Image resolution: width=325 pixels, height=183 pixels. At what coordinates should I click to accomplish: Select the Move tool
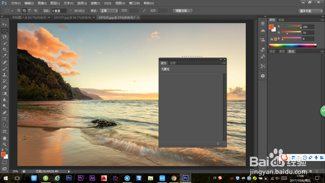click(x=4, y=24)
